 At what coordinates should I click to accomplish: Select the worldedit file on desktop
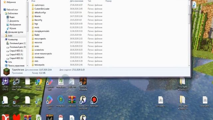coord(160,101)
